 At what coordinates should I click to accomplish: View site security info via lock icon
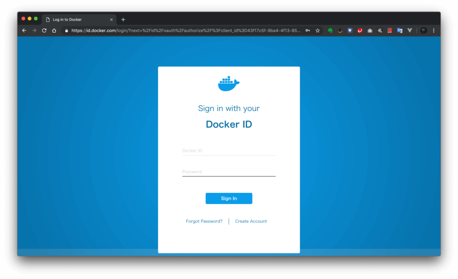(66, 31)
